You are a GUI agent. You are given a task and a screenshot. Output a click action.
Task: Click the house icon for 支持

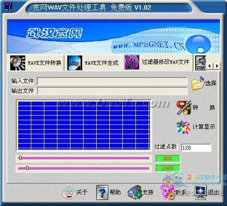(135, 192)
